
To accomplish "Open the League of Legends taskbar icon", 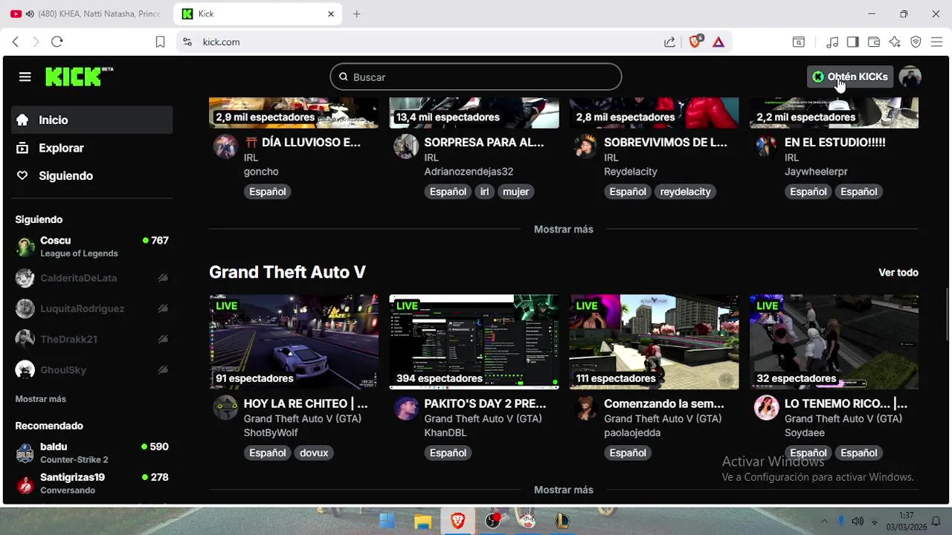I will [562, 521].
